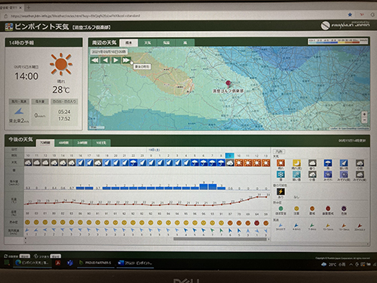Open the 10-day forecast tab
Viewport: 377px width, 283px height.
[101, 143]
